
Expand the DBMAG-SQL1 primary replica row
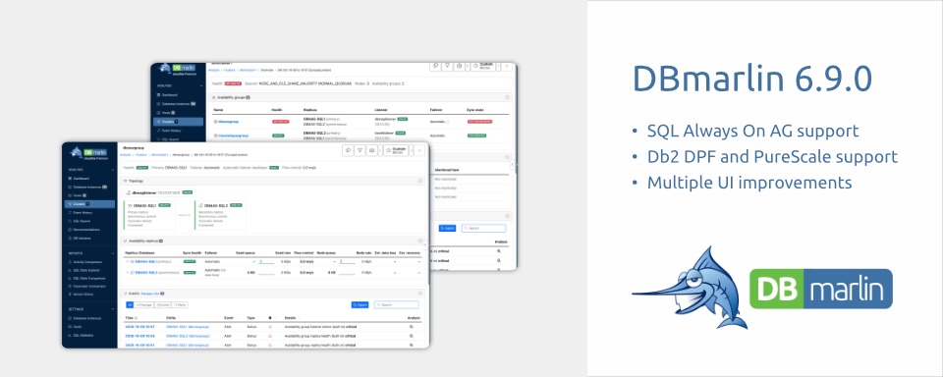127,261
